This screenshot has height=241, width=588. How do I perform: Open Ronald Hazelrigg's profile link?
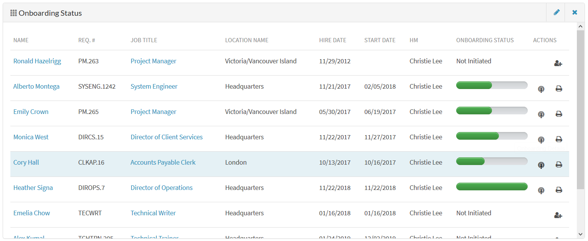[x=37, y=61]
